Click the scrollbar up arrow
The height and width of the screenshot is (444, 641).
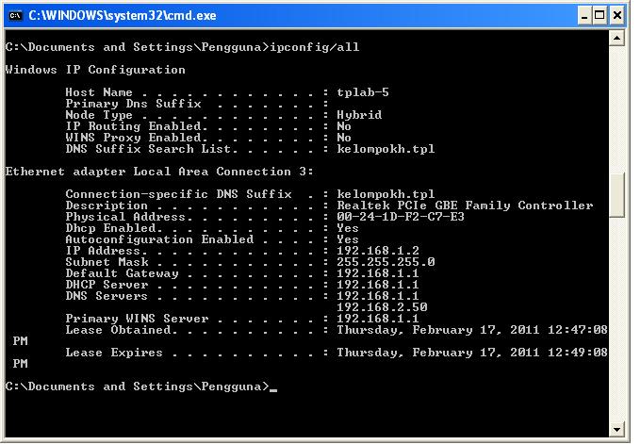pyautogui.click(x=616, y=39)
